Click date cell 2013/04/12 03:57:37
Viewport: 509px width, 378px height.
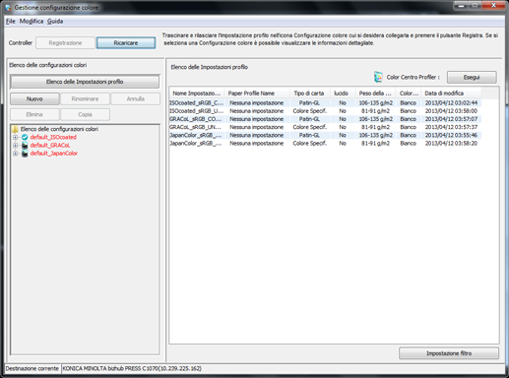coord(451,127)
